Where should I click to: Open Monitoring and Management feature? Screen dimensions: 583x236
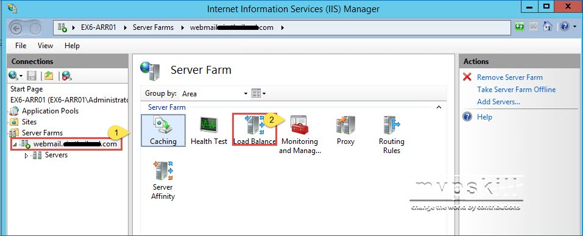pyautogui.click(x=299, y=134)
